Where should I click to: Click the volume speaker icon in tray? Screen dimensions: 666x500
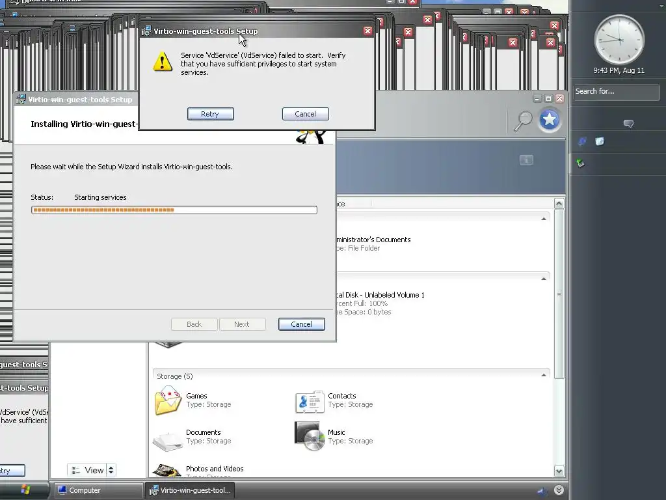click(542, 491)
